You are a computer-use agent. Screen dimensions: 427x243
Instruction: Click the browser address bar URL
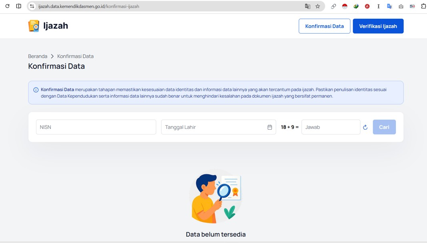tap(88, 6)
